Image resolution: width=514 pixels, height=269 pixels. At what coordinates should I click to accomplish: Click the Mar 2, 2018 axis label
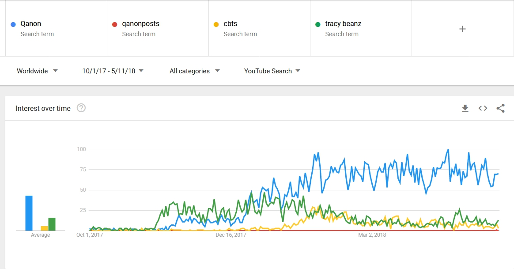click(x=372, y=235)
